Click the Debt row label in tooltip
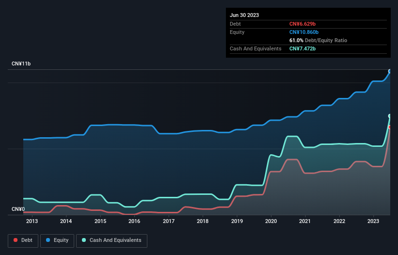The height and width of the screenshot is (255, 398). [235, 24]
